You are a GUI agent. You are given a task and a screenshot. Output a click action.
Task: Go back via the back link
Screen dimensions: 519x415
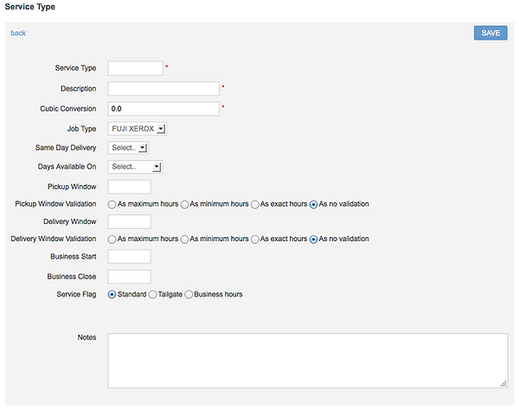pos(18,33)
